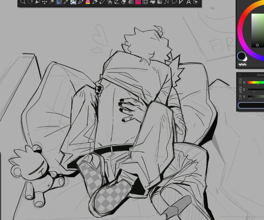Screen dimensions: 264x220
Task: Select the black main color circle
Action: [x=242, y=56]
